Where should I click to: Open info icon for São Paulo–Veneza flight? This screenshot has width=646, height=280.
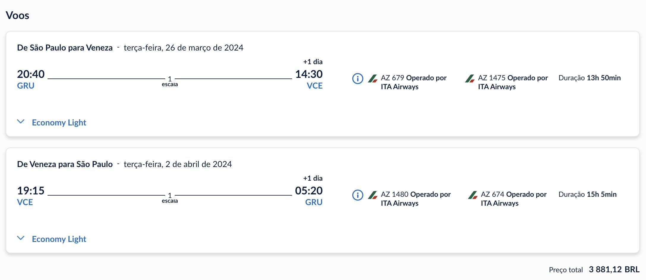[x=357, y=79]
